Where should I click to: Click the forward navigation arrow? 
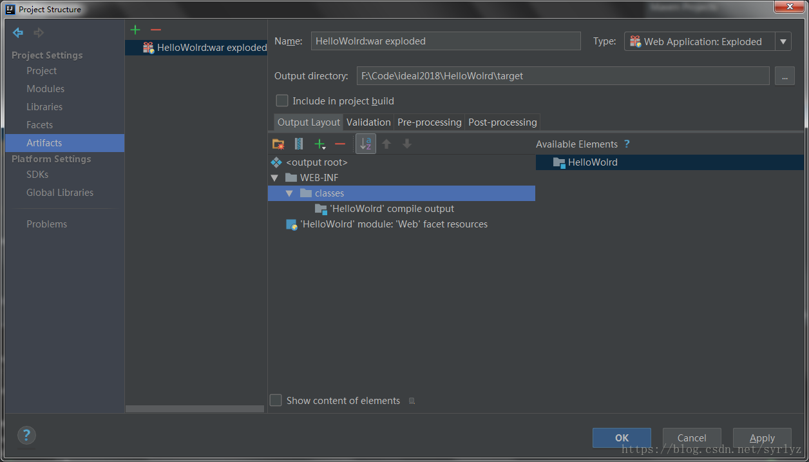click(39, 32)
